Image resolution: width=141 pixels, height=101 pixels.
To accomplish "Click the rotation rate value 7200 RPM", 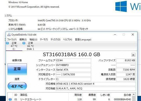I will click(x=126, y=70).
